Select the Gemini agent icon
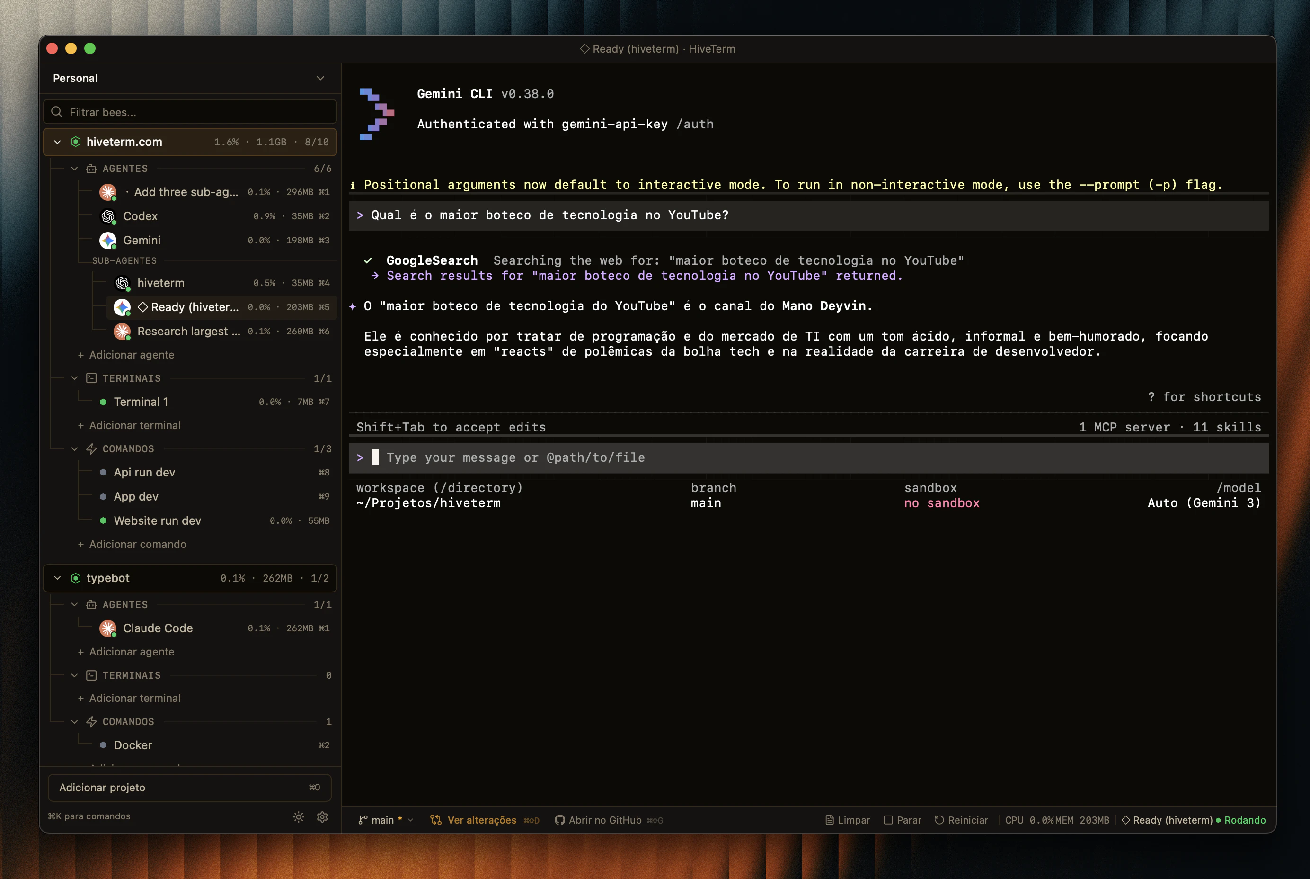This screenshot has height=879, width=1310. click(107, 240)
